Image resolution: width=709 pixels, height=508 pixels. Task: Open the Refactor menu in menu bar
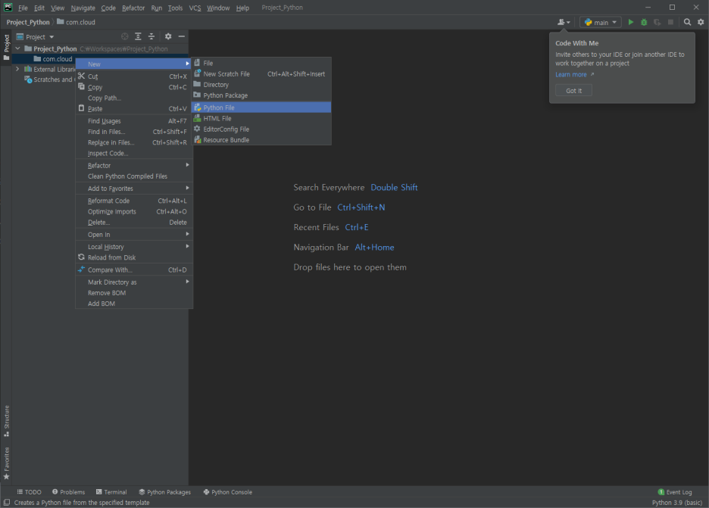tap(133, 8)
